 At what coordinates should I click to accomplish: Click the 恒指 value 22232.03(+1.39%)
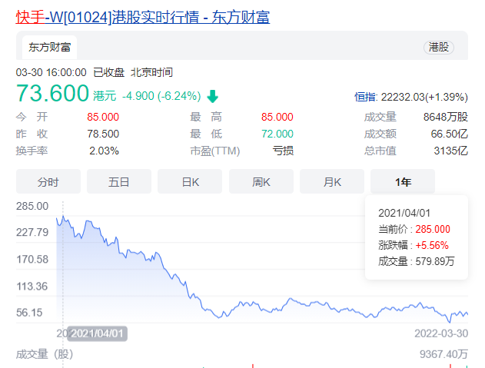pyautogui.click(x=424, y=97)
